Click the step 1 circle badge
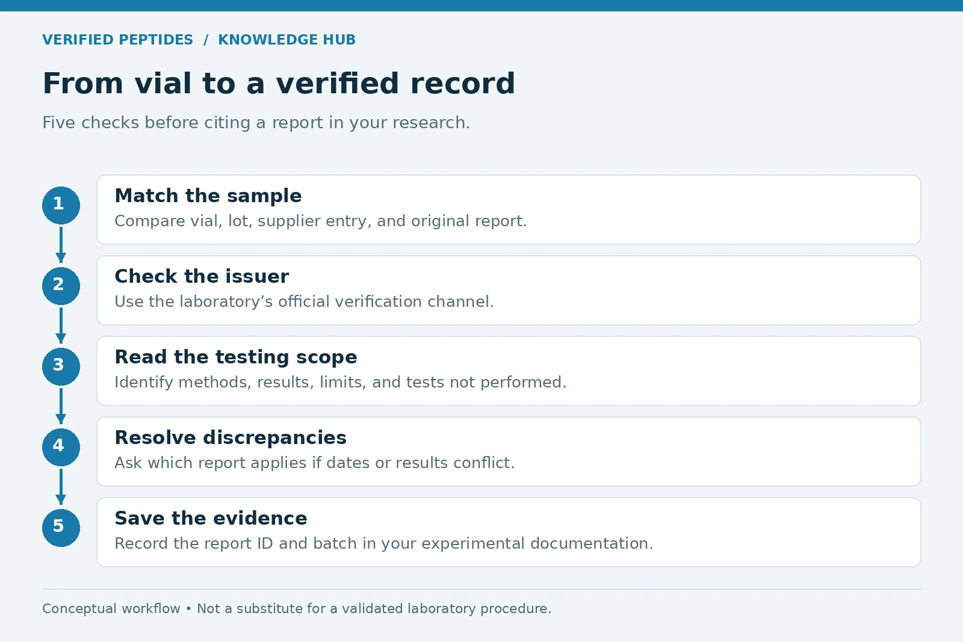The width and height of the screenshot is (963, 642). point(61,205)
